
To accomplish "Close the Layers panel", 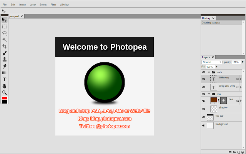I will click(213, 57).
